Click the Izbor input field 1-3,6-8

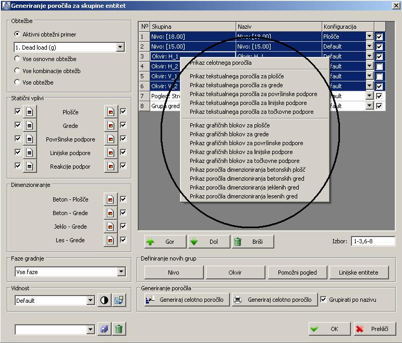[373, 241]
